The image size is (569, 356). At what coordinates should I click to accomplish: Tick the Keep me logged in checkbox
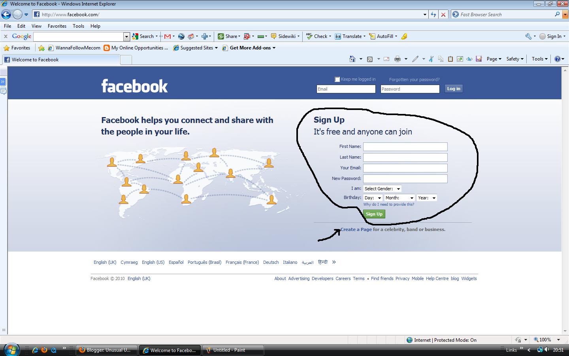337,79
